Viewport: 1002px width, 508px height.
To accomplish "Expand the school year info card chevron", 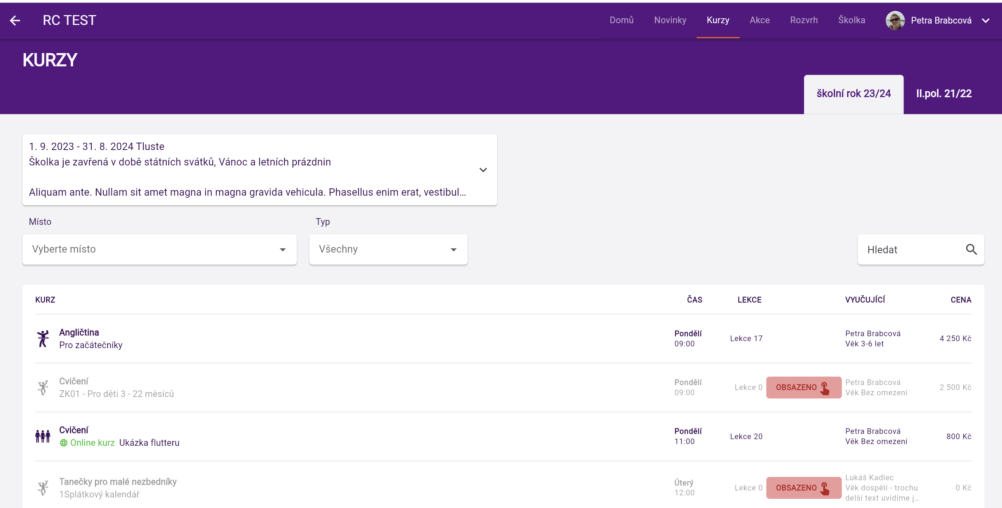I will (x=483, y=170).
